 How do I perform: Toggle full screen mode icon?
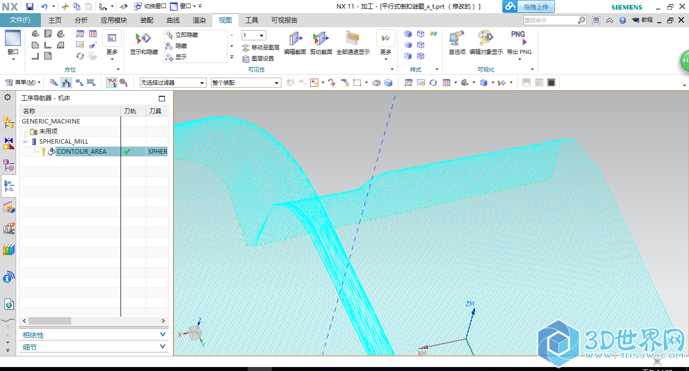point(596,20)
